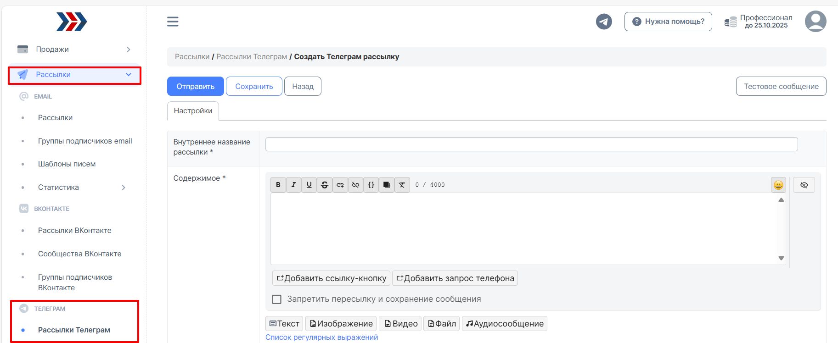The height and width of the screenshot is (343, 838).
Task: Toggle italic formatting in editor toolbar
Action: click(x=293, y=185)
